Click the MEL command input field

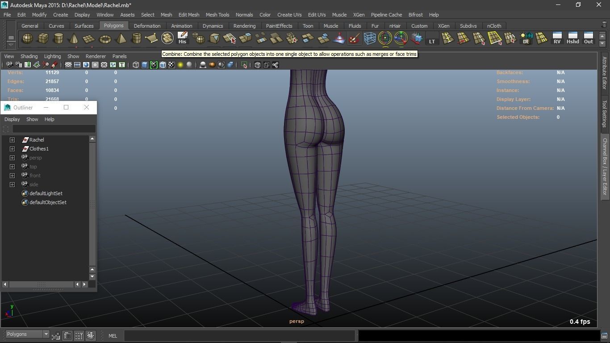(x=239, y=335)
